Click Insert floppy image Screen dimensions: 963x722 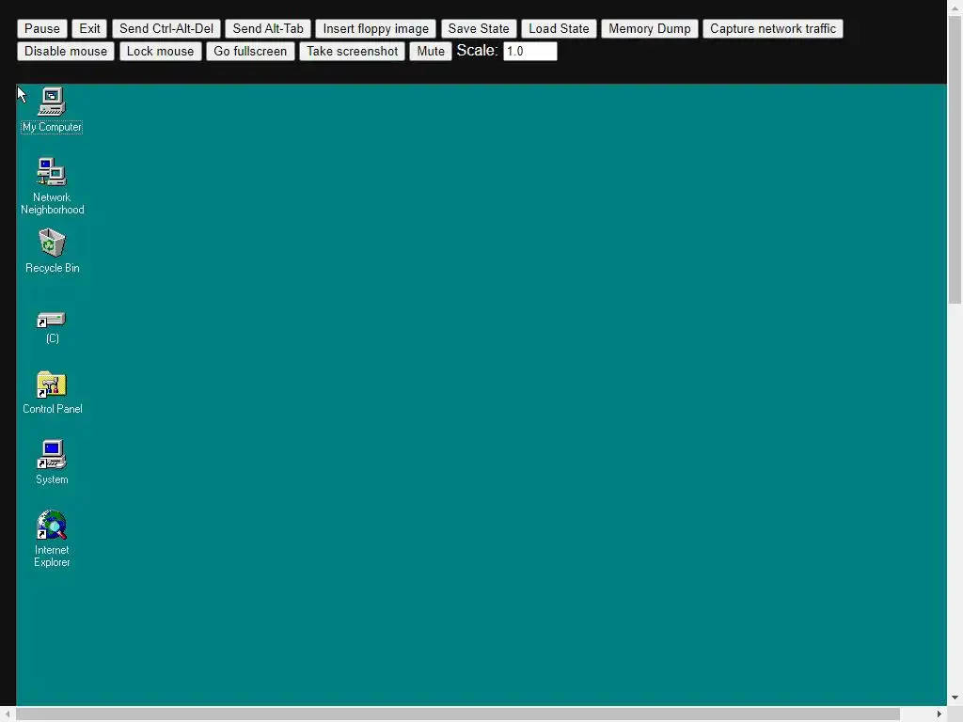376,29
